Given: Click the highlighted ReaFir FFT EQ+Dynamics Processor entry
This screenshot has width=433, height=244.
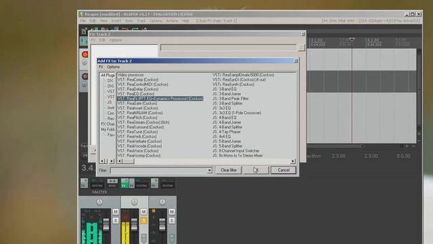Looking at the screenshot, I should tap(160, 98).
